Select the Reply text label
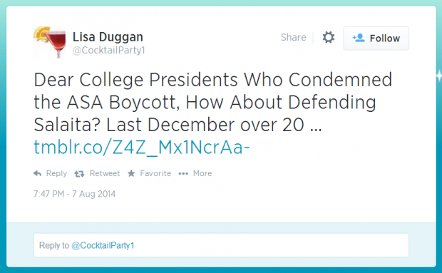Viewport: 442px width, 273px height. coord(56,173)
